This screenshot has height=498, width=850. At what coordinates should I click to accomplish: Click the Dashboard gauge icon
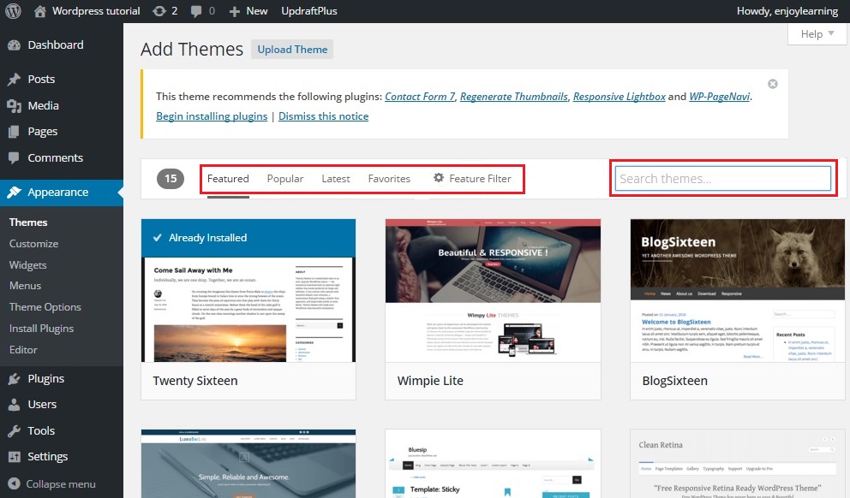pyautogui.click(x=14, y=45)
